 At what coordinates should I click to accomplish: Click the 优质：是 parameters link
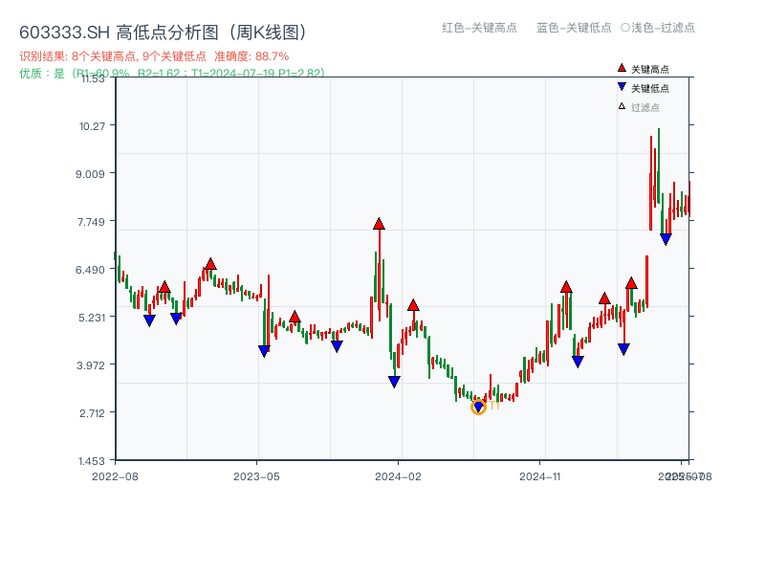[172, 70]
